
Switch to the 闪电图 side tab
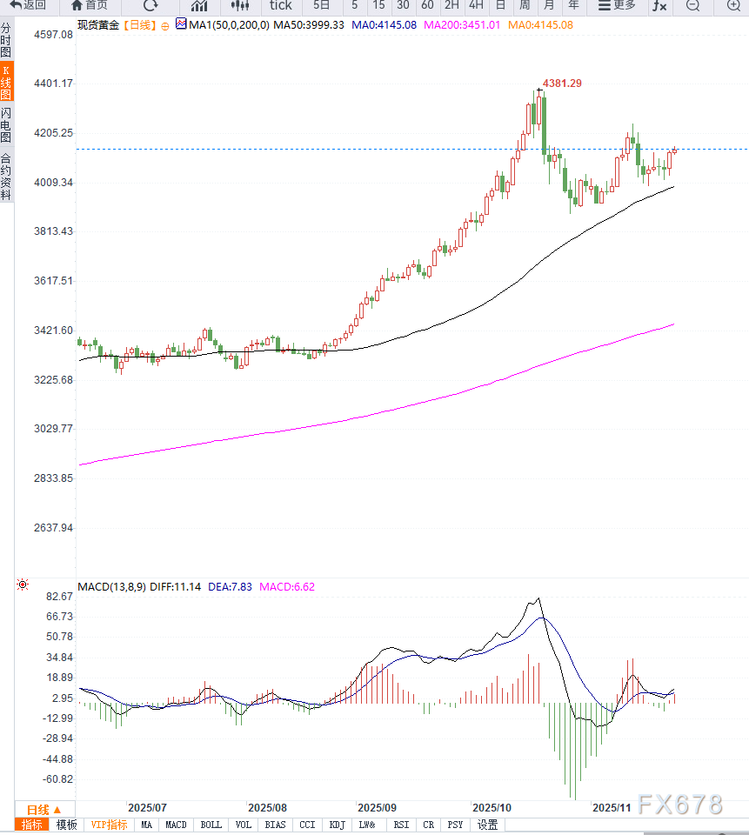[6, 125]
